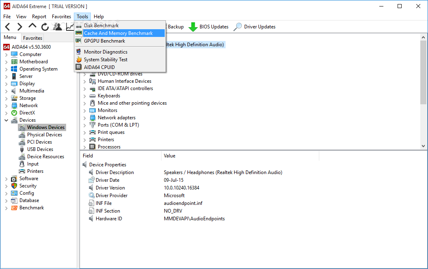Viewport: 428px width, 269px height.
Task: Click the Monitor Diagnostics icon
Action: click(79, 52)
